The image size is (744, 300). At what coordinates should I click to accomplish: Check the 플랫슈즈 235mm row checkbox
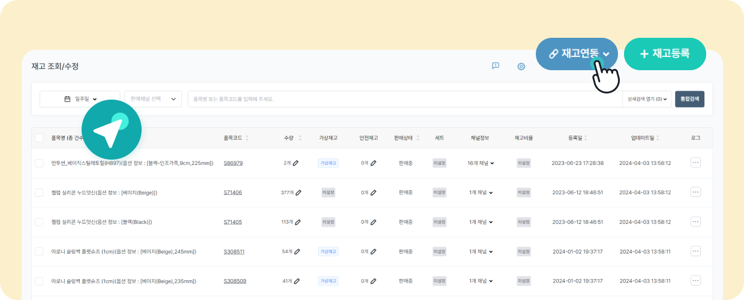[x=39, y=281]
